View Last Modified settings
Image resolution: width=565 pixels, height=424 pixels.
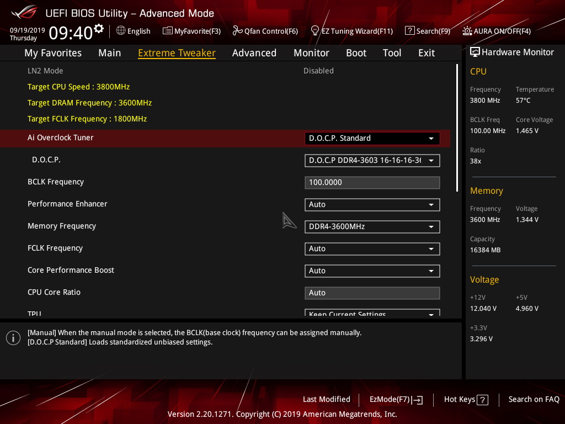click(327, 399)
